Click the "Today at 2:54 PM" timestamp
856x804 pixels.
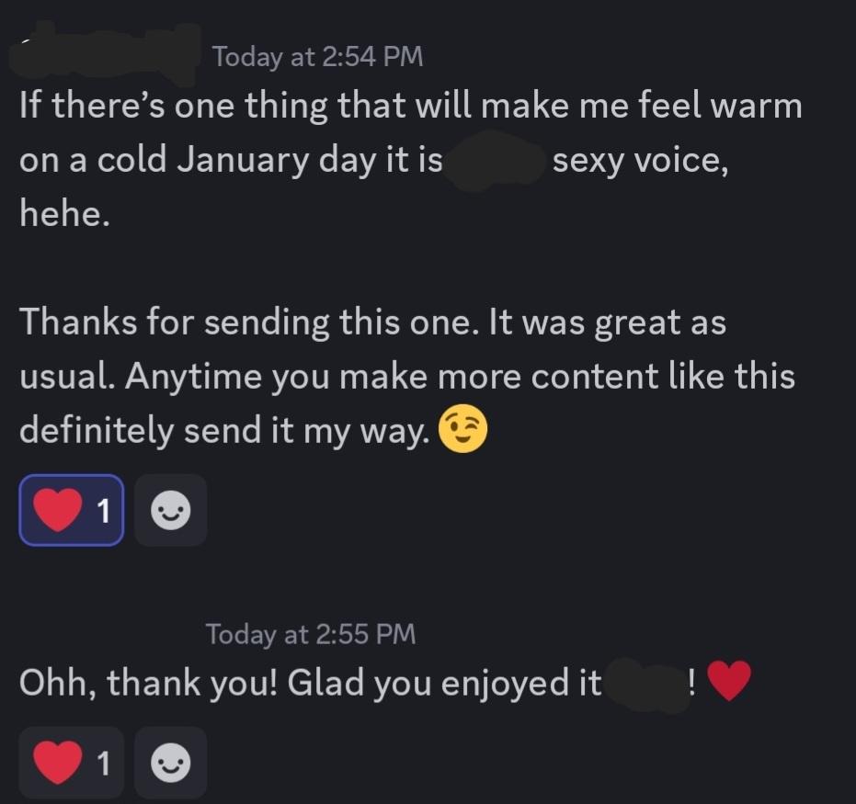[x=317, y=57]
